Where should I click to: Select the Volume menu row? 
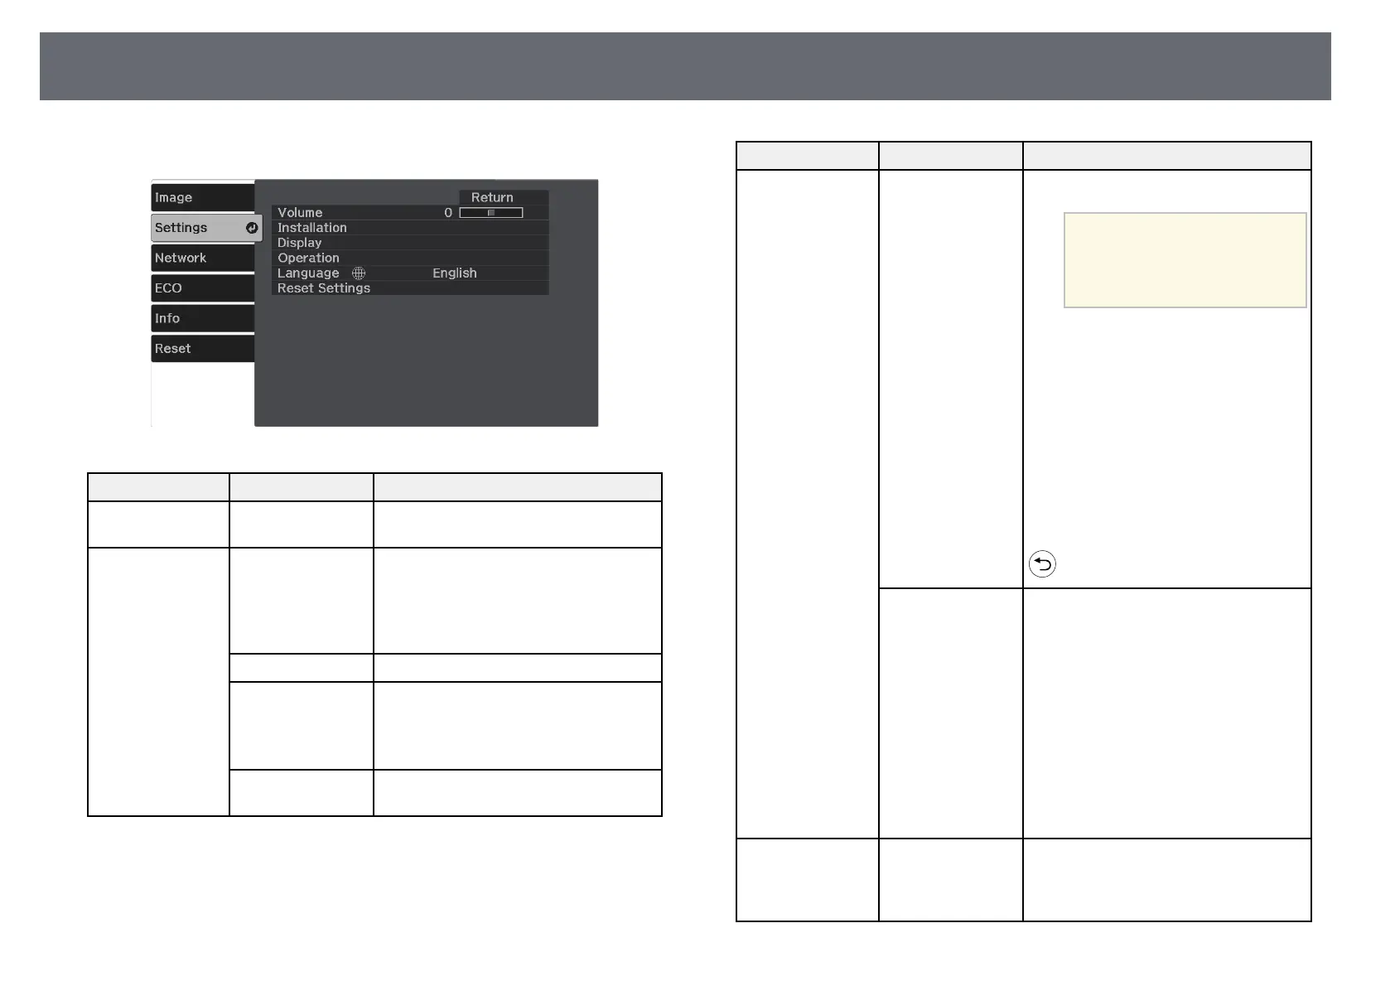(x=410, y=213)
